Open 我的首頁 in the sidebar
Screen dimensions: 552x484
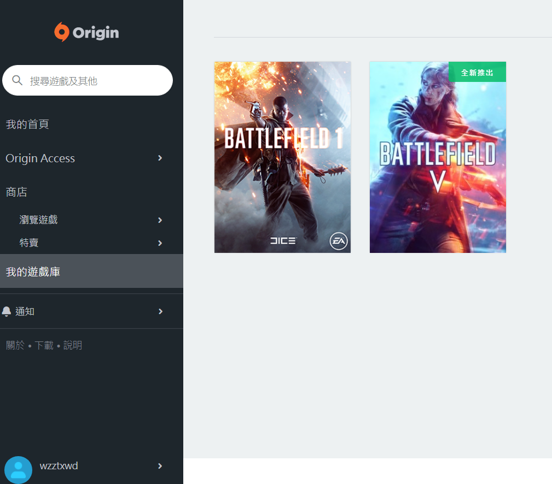click(27, 124)
